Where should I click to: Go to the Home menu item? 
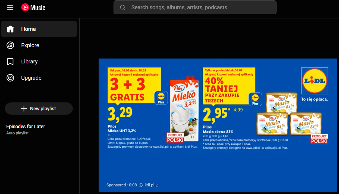pos(39,29)
